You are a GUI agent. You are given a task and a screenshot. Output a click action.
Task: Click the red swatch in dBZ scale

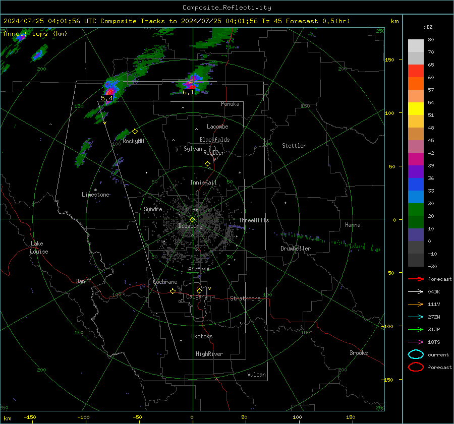point(416,71)
